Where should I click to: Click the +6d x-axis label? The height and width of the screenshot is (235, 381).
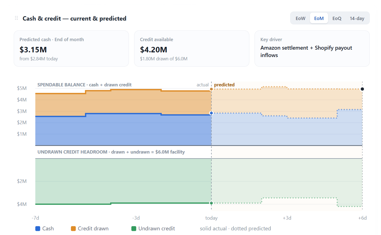point(362,218)
